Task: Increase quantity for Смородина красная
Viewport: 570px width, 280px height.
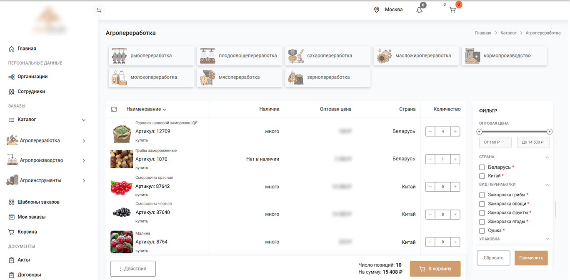Action: 455,187
